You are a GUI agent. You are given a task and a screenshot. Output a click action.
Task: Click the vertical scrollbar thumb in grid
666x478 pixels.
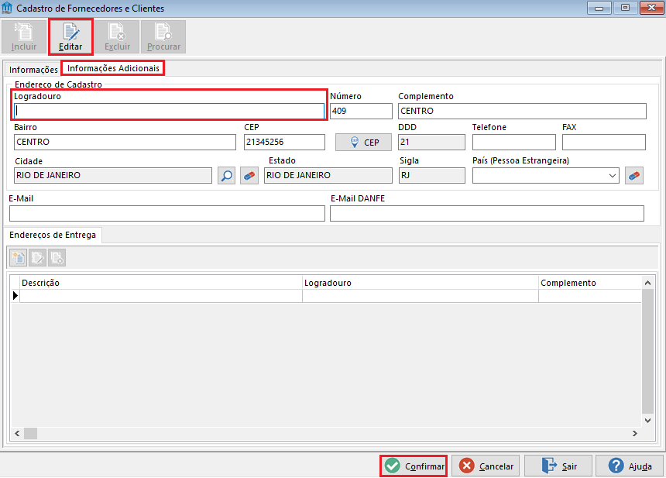647,352
